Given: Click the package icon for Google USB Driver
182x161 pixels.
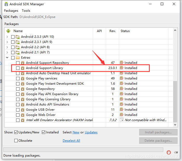Looking at the screenshot, I should pos(23,110).
